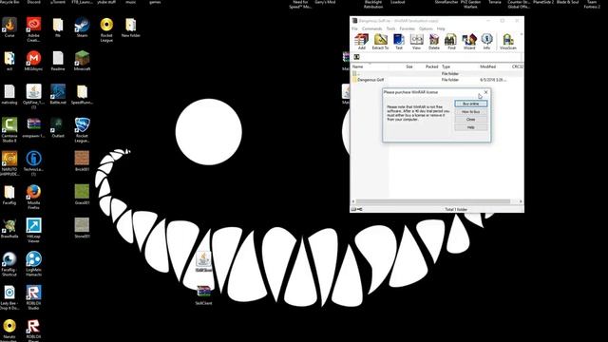
Task: Select the ROBLOX Studio desktop icon
Action: click(x=34, y=297)
